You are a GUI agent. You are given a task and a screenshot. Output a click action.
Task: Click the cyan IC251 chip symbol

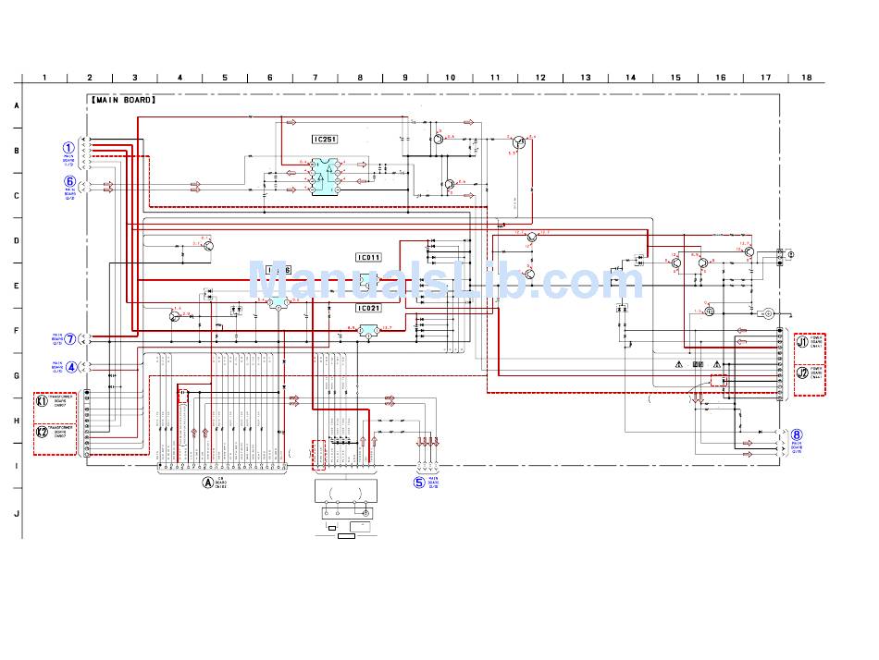[x=326, y=176]
